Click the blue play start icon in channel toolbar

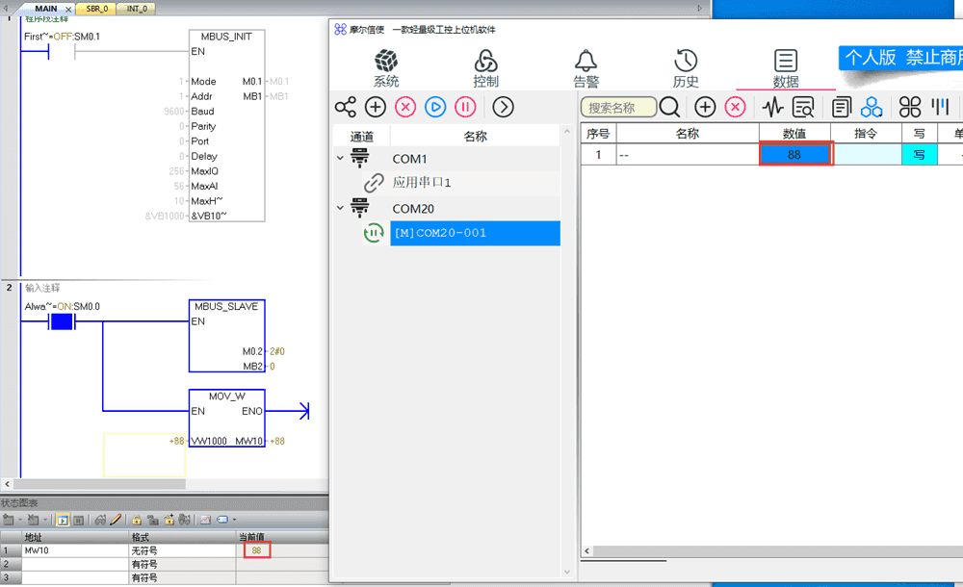click(x=435, y=107)
